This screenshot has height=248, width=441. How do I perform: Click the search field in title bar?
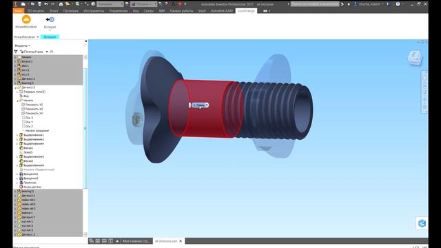[315, 4]
